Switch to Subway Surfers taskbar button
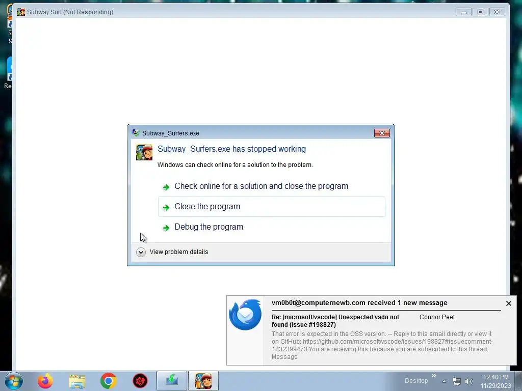The height and width of the screenshot is (391, 522). coord(203,381)
